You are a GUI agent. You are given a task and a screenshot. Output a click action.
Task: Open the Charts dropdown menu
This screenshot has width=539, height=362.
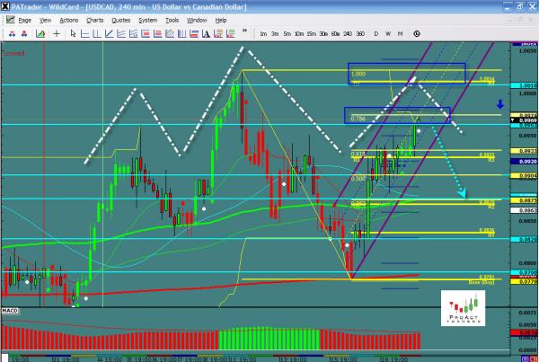(x=94, y=19)
